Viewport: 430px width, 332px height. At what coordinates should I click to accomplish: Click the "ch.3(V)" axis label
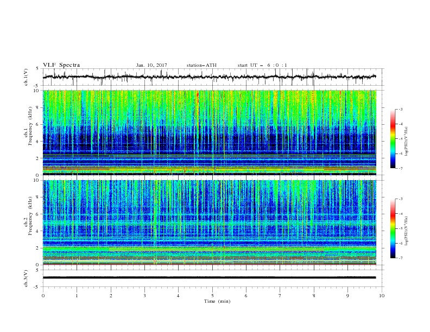coord(26,278)
